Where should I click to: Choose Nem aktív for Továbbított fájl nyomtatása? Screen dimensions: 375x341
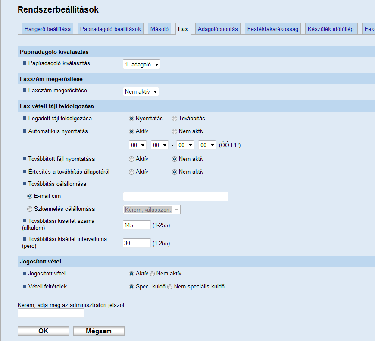[x=175, y=159]
